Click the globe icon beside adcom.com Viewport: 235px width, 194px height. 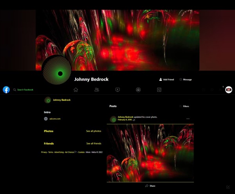click(46, 119)
